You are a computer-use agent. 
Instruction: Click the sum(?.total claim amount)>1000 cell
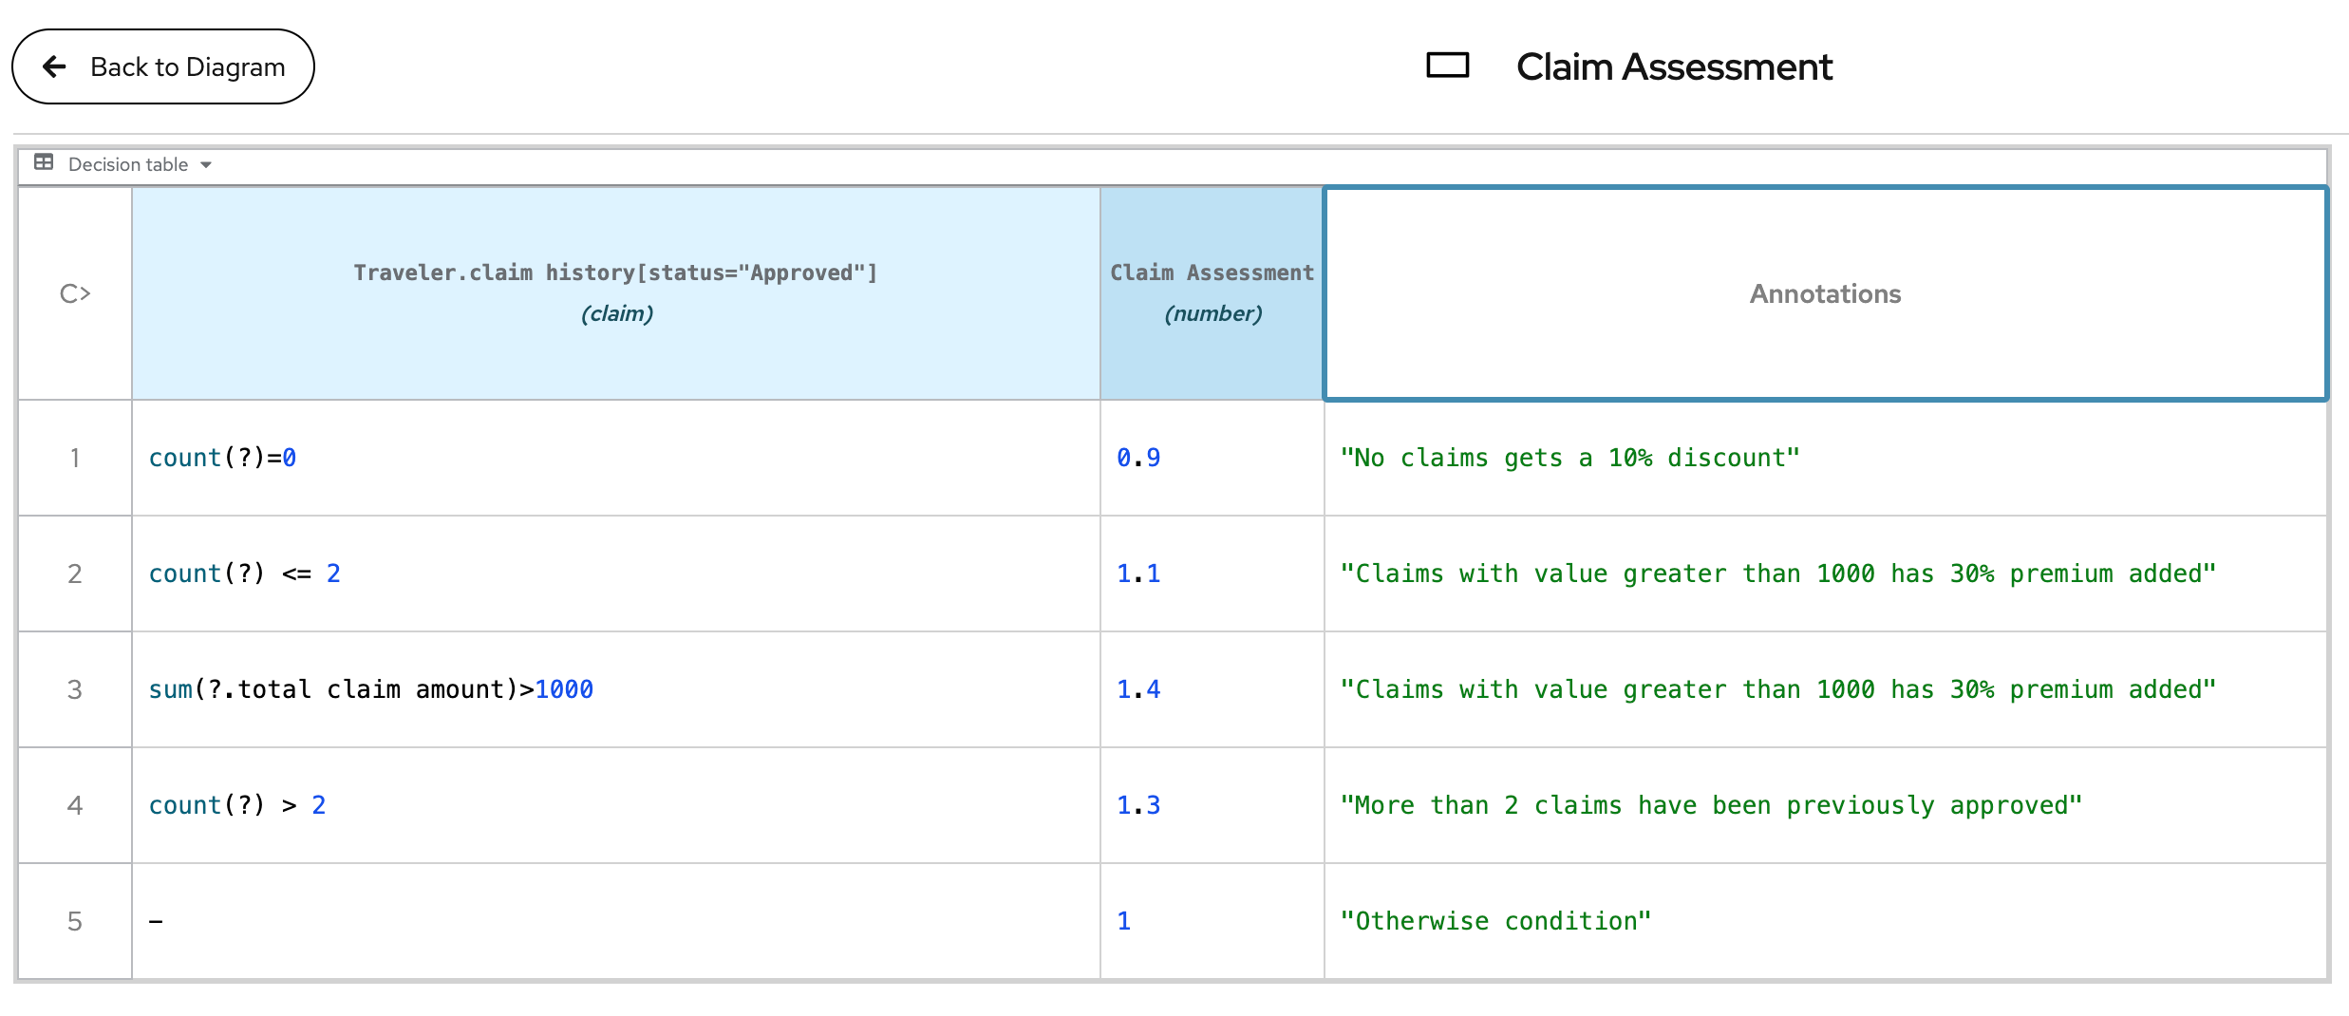(616, 689)
